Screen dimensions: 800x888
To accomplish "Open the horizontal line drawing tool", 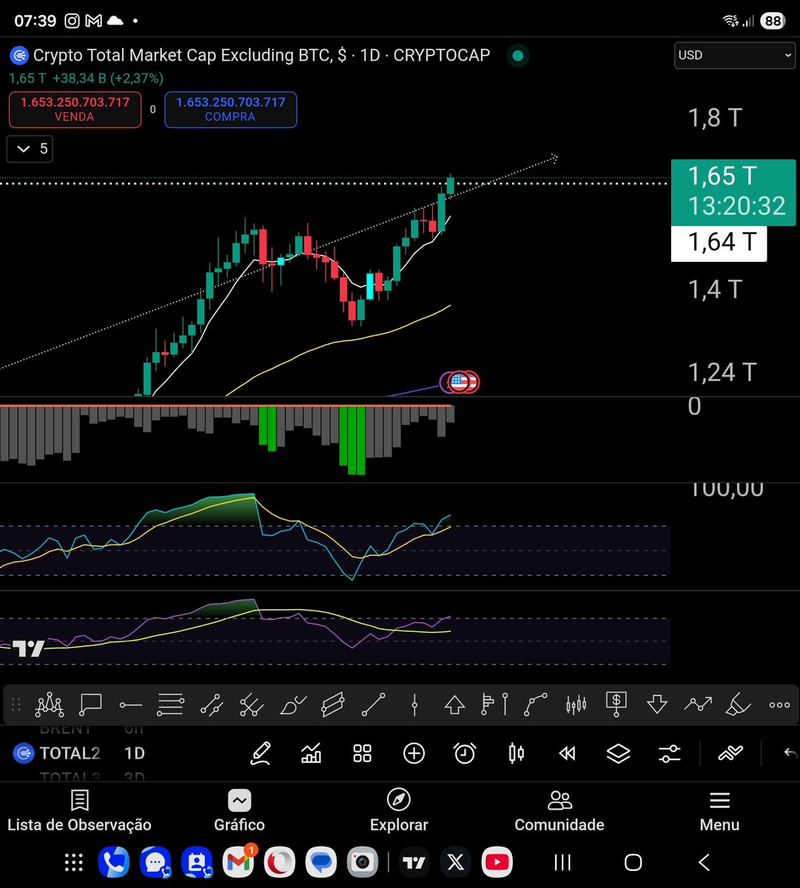I will pos(130,704).
